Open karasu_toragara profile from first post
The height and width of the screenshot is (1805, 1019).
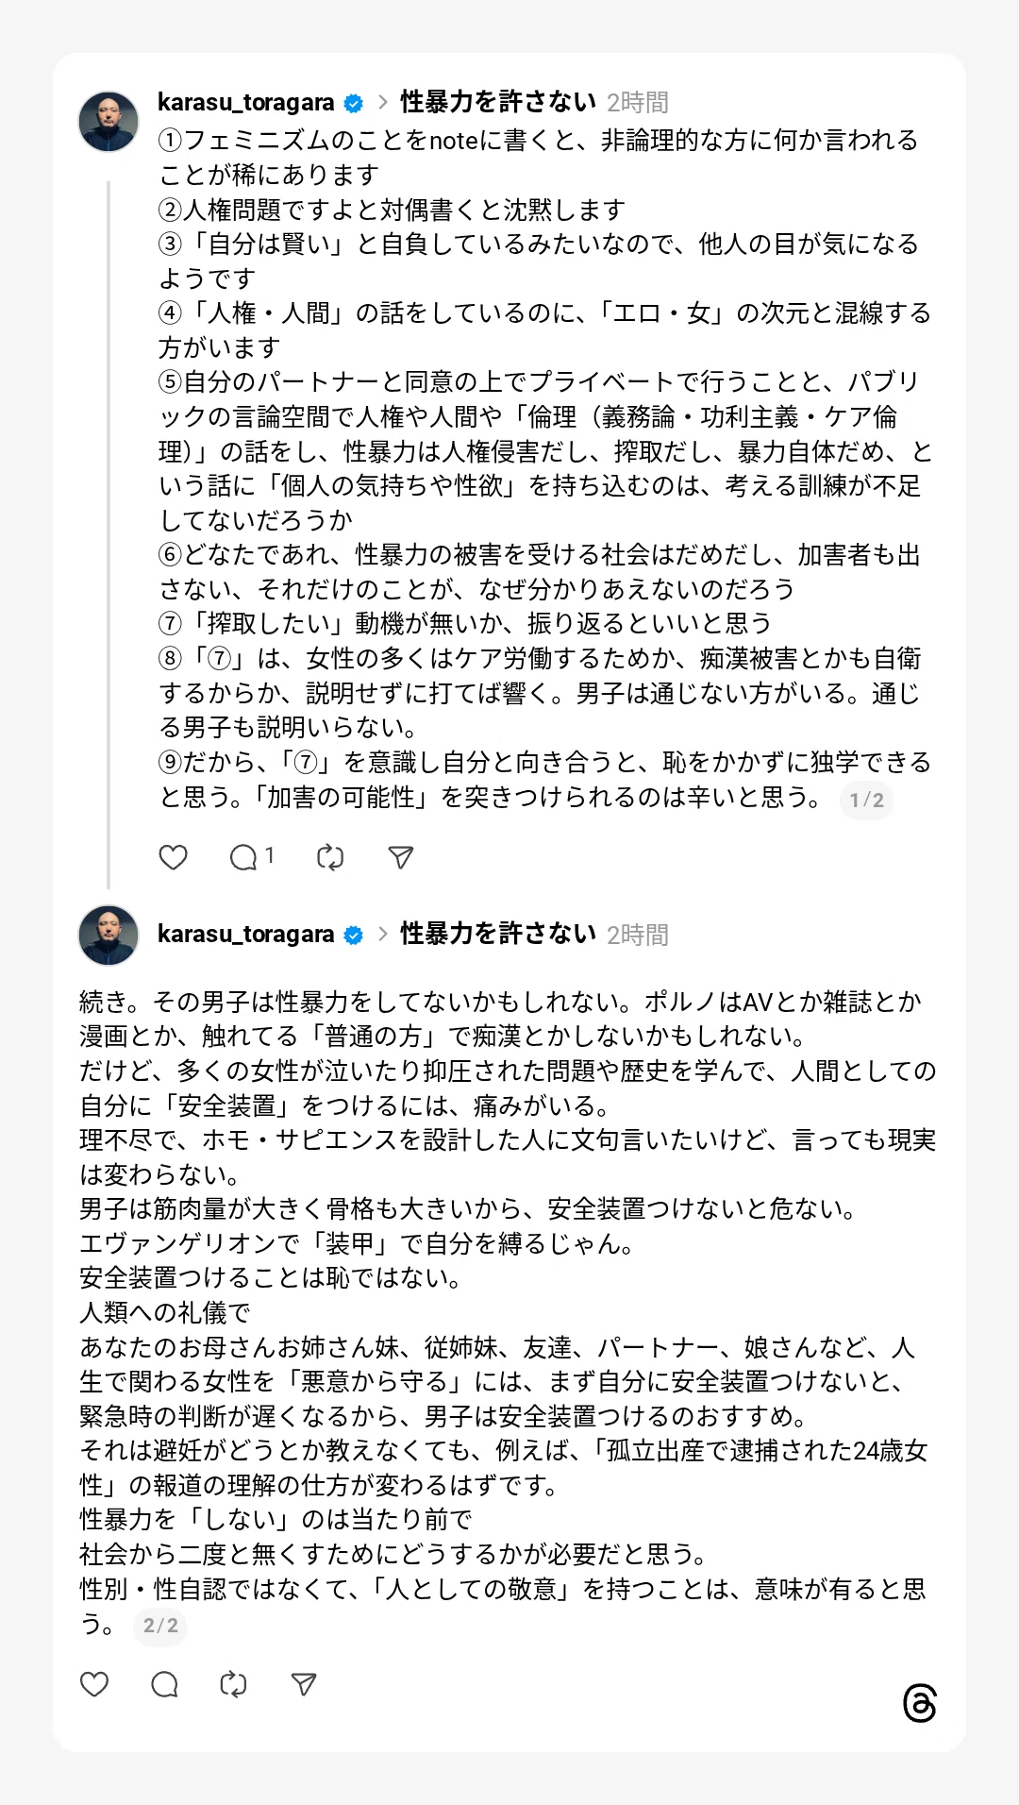coord(245,102)
